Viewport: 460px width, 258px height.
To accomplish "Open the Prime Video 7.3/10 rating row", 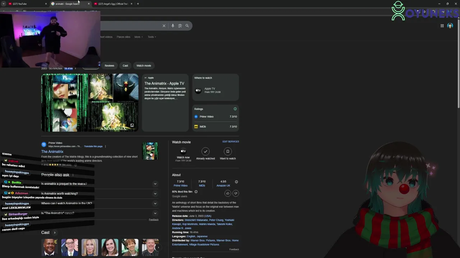I will [x=215, y=116].
